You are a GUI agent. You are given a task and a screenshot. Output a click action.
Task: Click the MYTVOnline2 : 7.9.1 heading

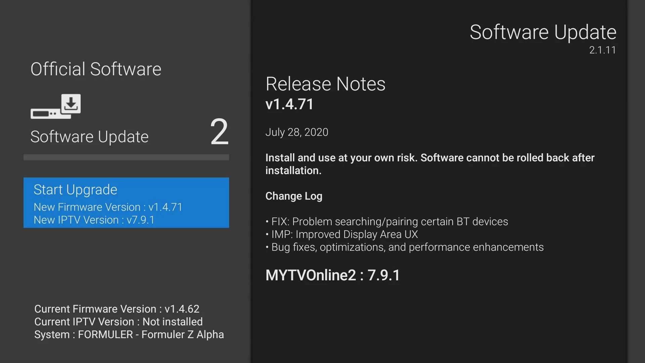(x=333, y=275)
